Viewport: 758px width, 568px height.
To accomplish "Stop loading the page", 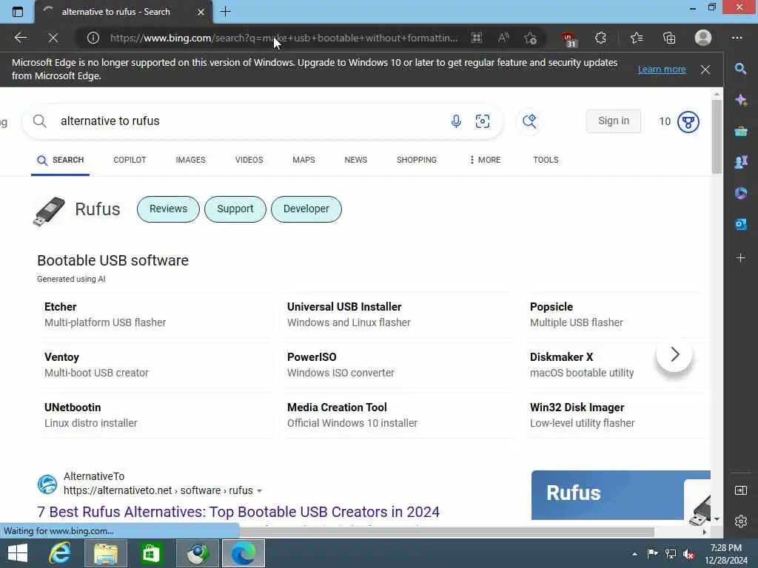I will [53, 38].
